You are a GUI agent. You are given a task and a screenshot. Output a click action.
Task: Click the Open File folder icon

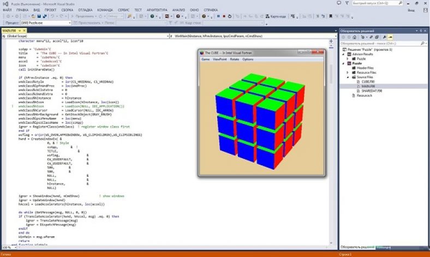point(33,16)
